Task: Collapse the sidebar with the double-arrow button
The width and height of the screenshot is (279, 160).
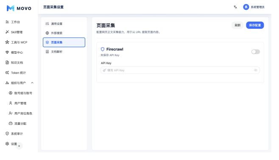Action: pyautogui.click(x=19, y=146)
